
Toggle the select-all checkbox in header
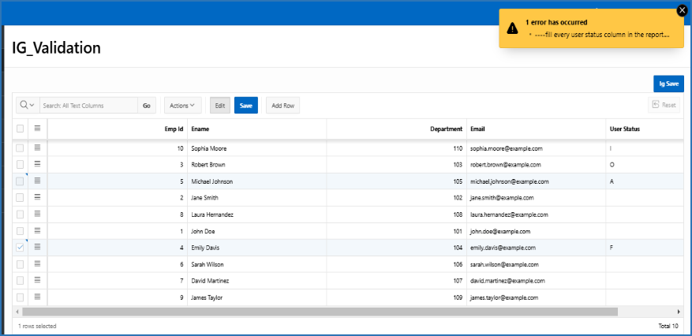click(x=21, y=129)
